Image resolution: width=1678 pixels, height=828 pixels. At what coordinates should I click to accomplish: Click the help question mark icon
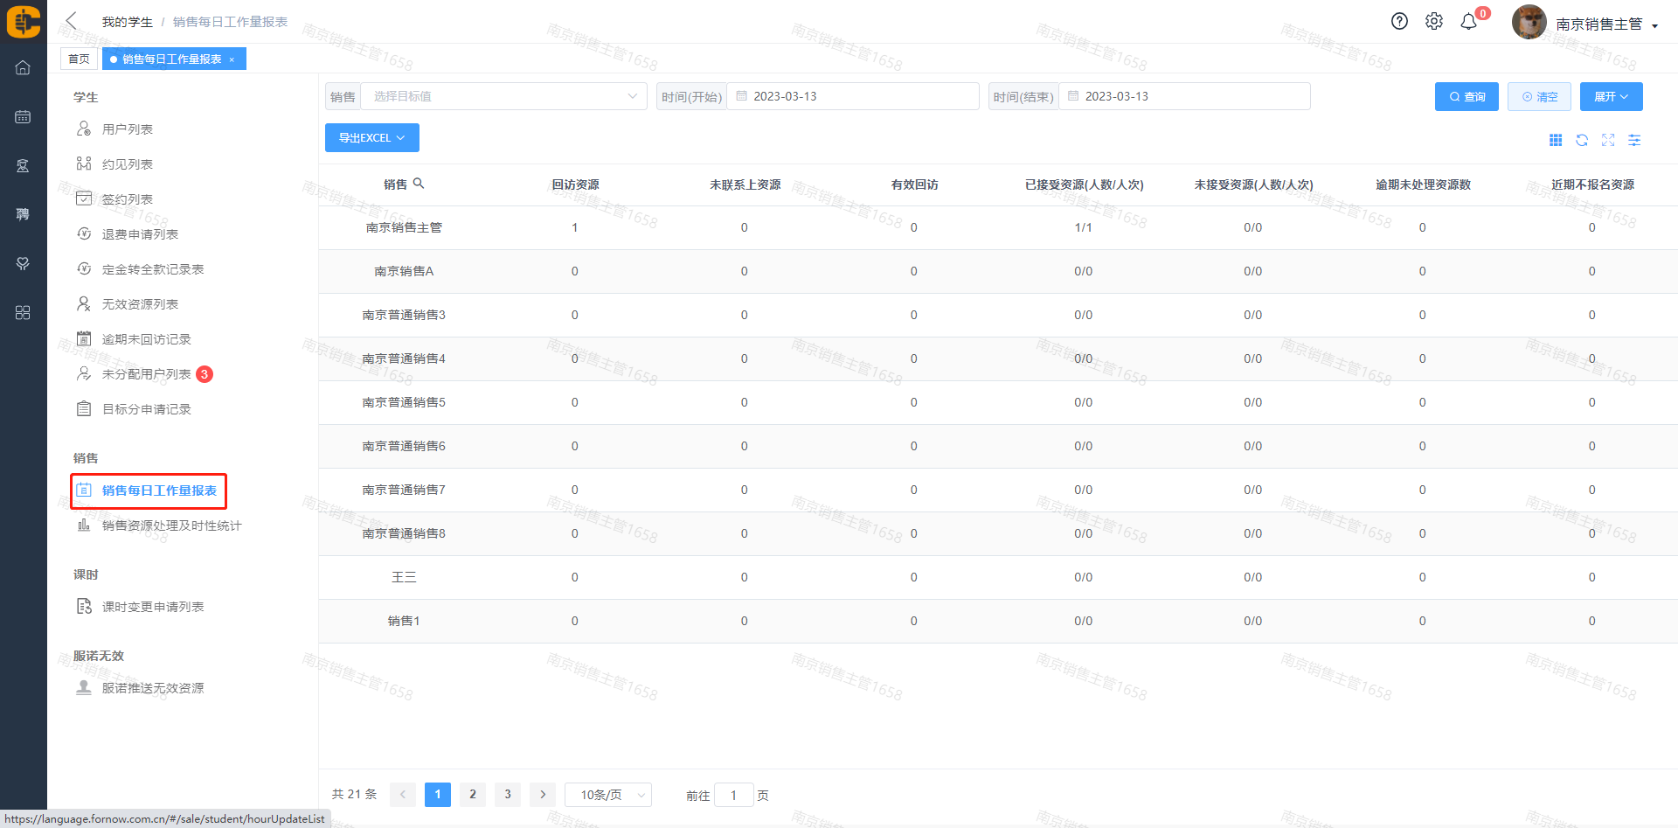click(1399, 22)
